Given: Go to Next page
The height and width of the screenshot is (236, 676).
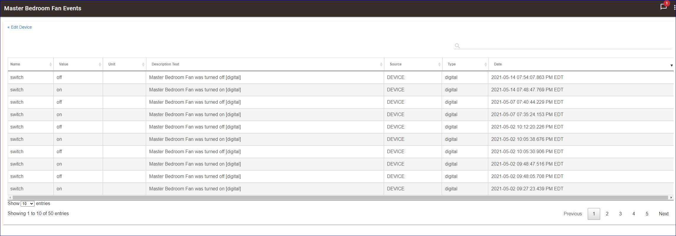Looking at the screenshot, I should pyautogui.click(x=664, y=214).
